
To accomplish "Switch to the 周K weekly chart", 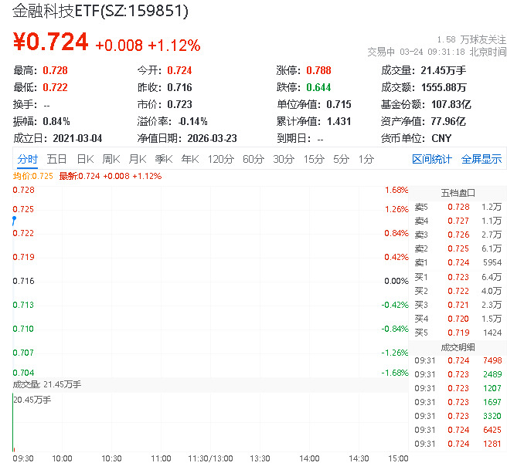I will 111,159.
